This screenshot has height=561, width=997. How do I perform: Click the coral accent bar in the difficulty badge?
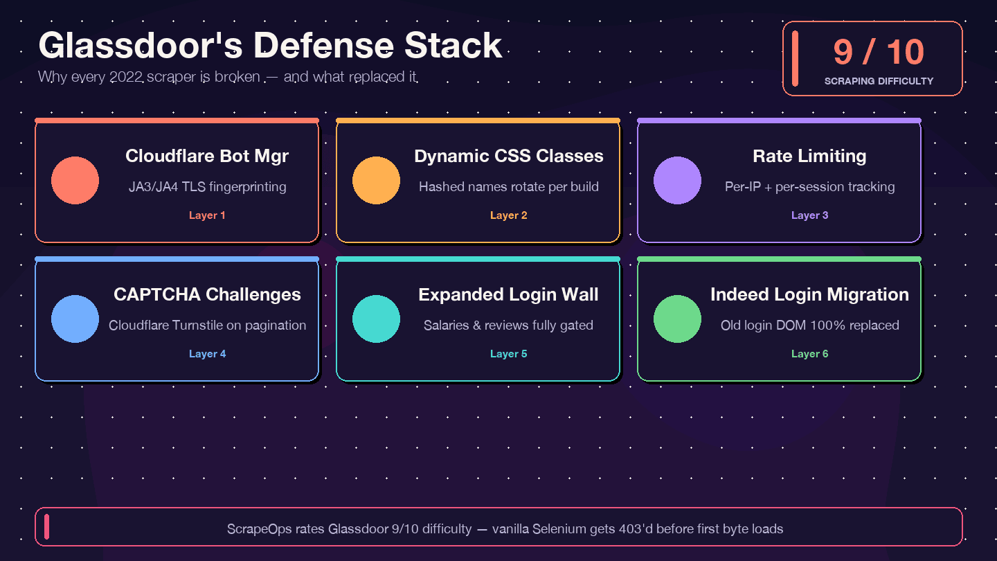pos(795,58)
